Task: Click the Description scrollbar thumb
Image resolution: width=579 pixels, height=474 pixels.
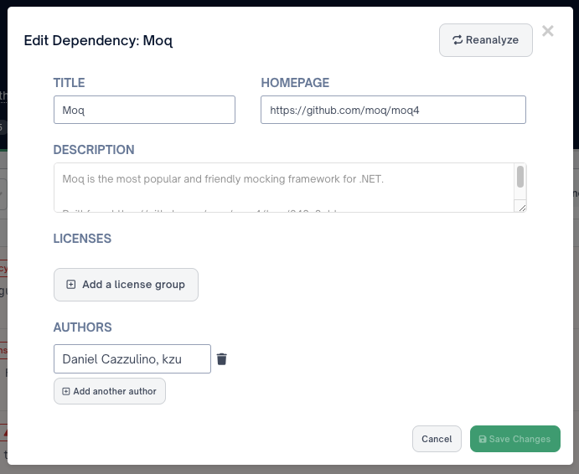Action: pyautogui.click(x=520, y=177)
